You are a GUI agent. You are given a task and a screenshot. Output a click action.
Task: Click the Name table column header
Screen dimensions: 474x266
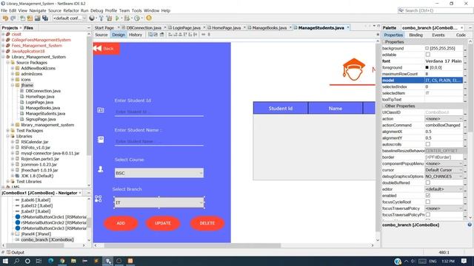coord(336,109)
